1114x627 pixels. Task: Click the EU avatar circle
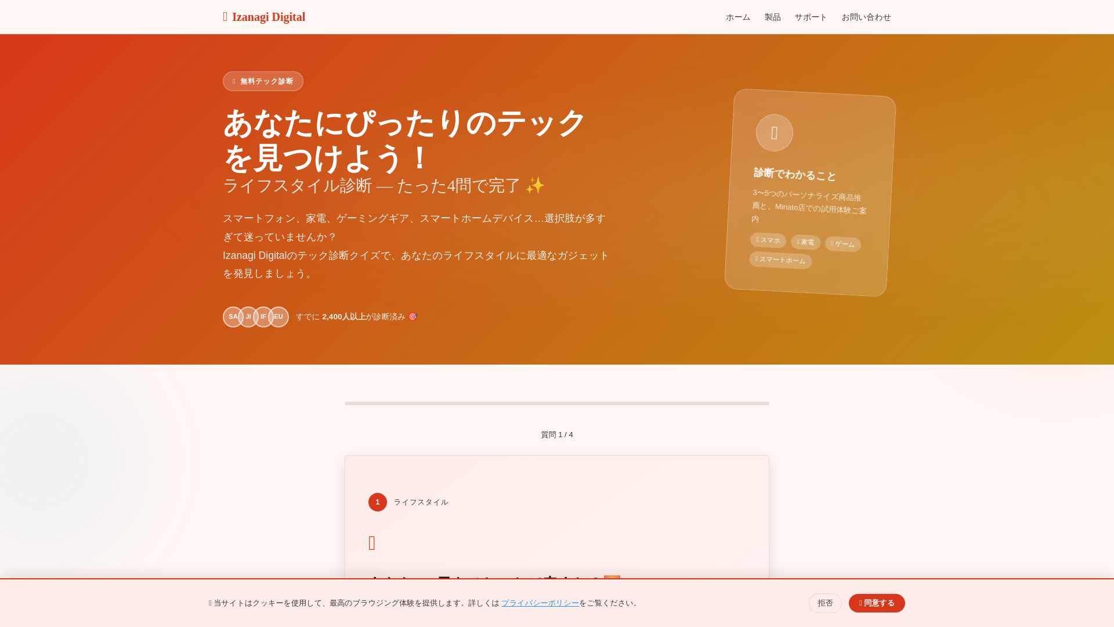point(278,317)
